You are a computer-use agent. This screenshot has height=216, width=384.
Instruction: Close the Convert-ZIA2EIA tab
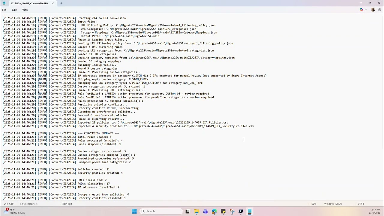pyautogui.click(x=52, y=3)
